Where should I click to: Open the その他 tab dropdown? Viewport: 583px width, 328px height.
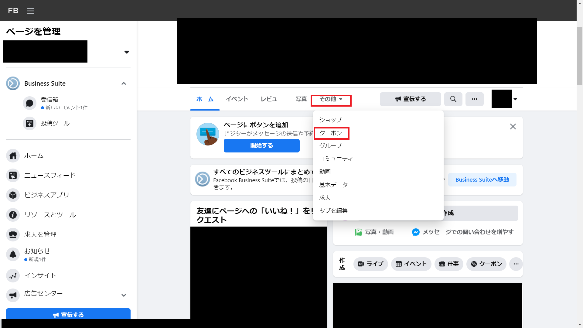(331, 99)
